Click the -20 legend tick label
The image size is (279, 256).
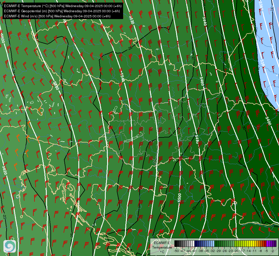click(x=237, y=251)
